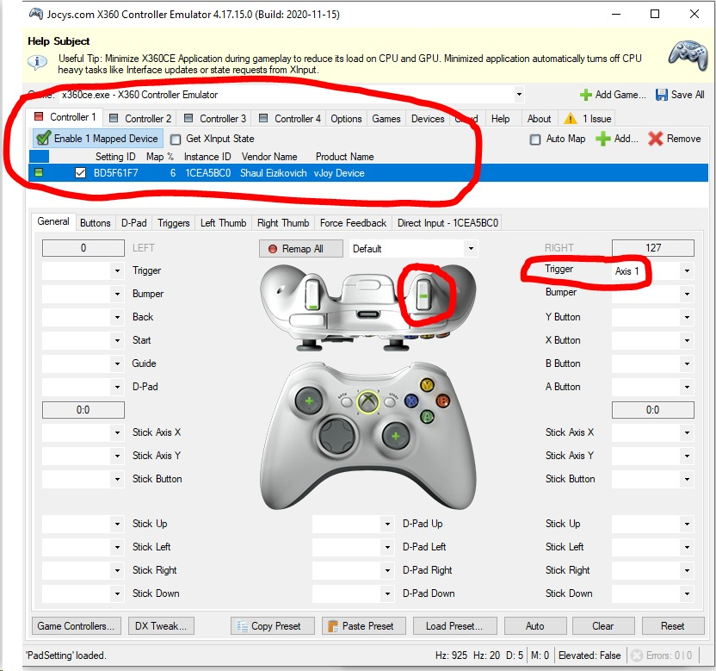Screen dimensions: 716x671
Task: Click the Clear button
Action: pyautogui.click(x=603, y=625)
